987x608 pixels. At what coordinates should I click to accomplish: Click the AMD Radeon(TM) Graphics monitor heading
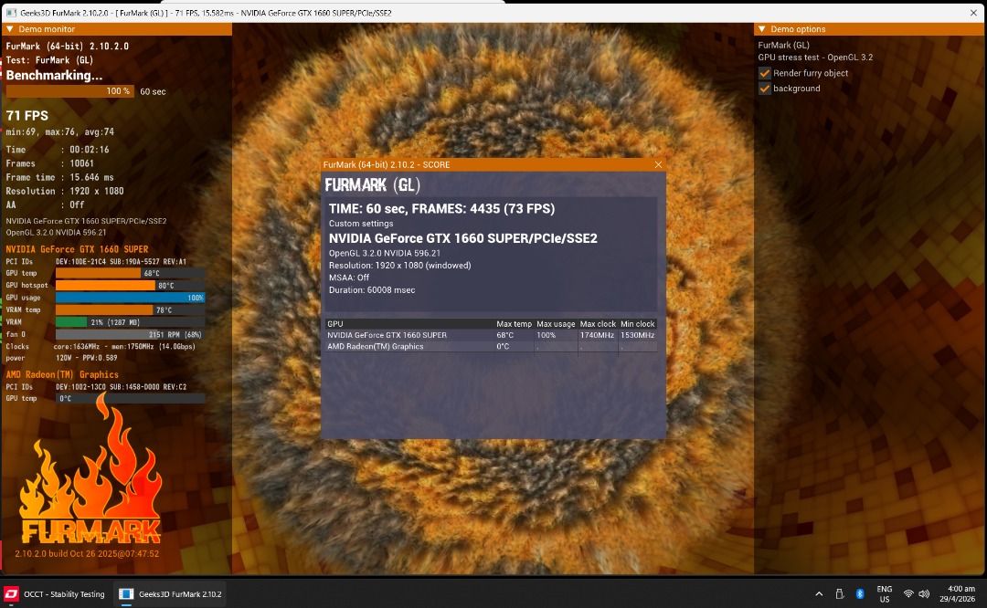[62, 374]
